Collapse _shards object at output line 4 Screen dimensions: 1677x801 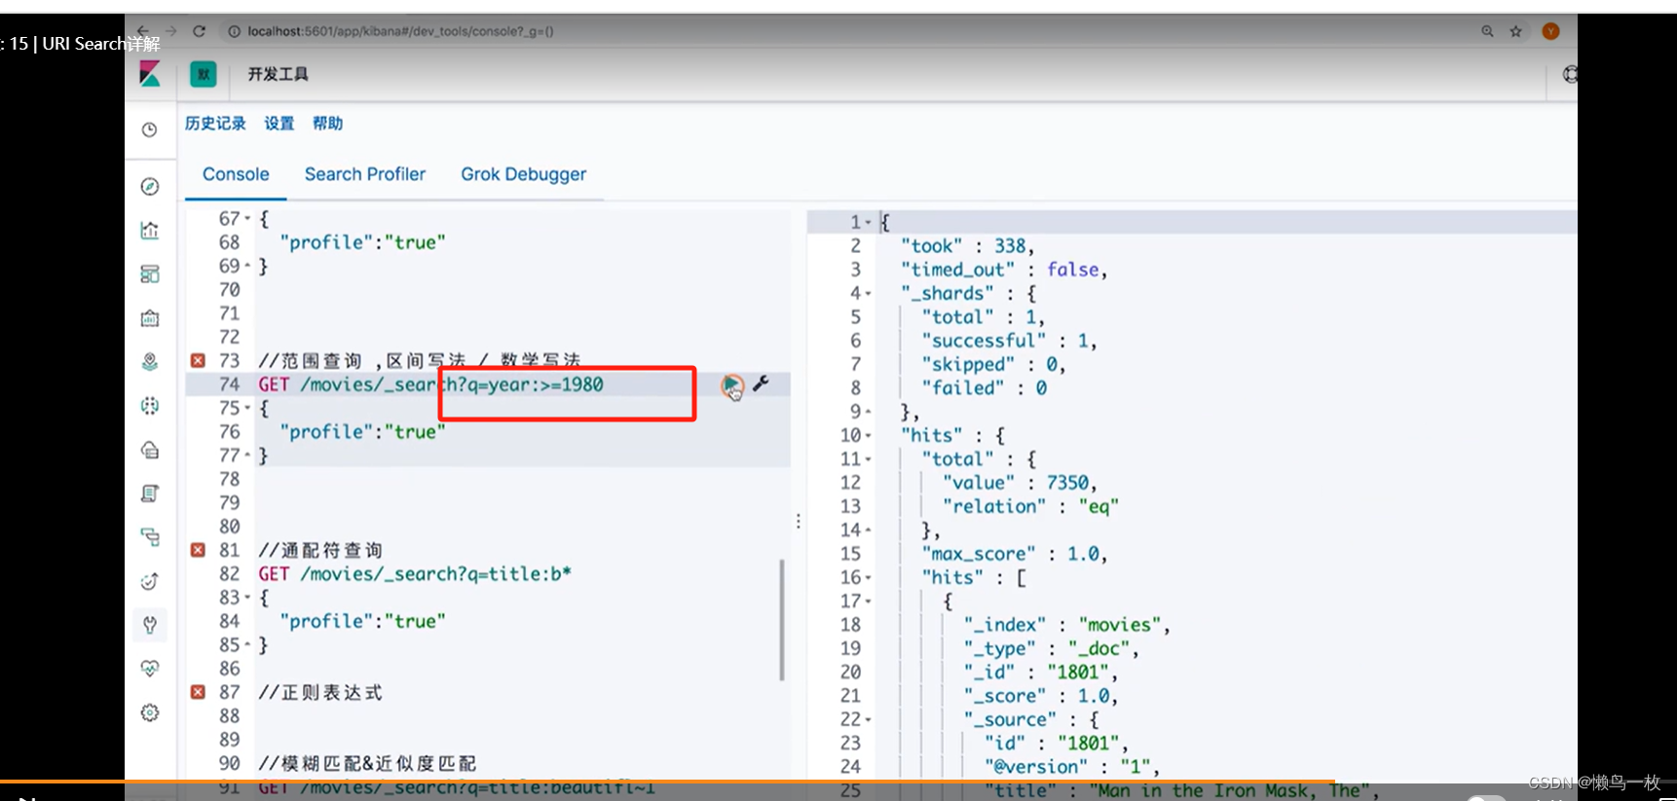tap(868, 294)
